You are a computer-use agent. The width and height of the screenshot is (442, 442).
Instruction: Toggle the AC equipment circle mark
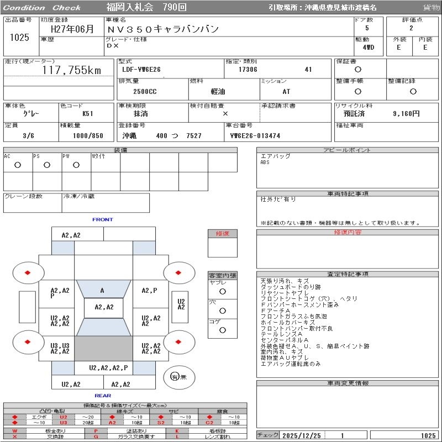(x=18, y=165)
